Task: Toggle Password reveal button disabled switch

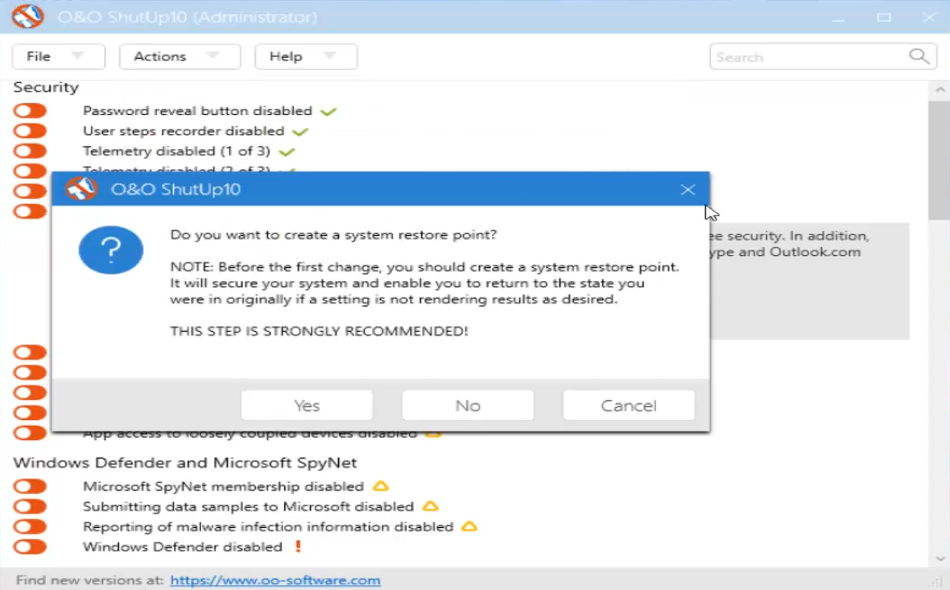Action: point(30,111)
